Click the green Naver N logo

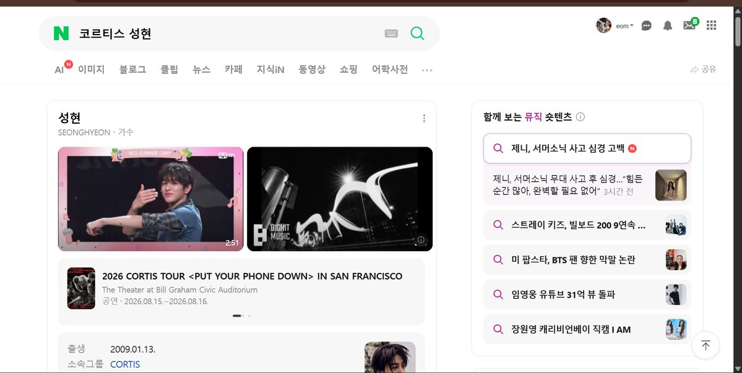(x=61, y=33)
